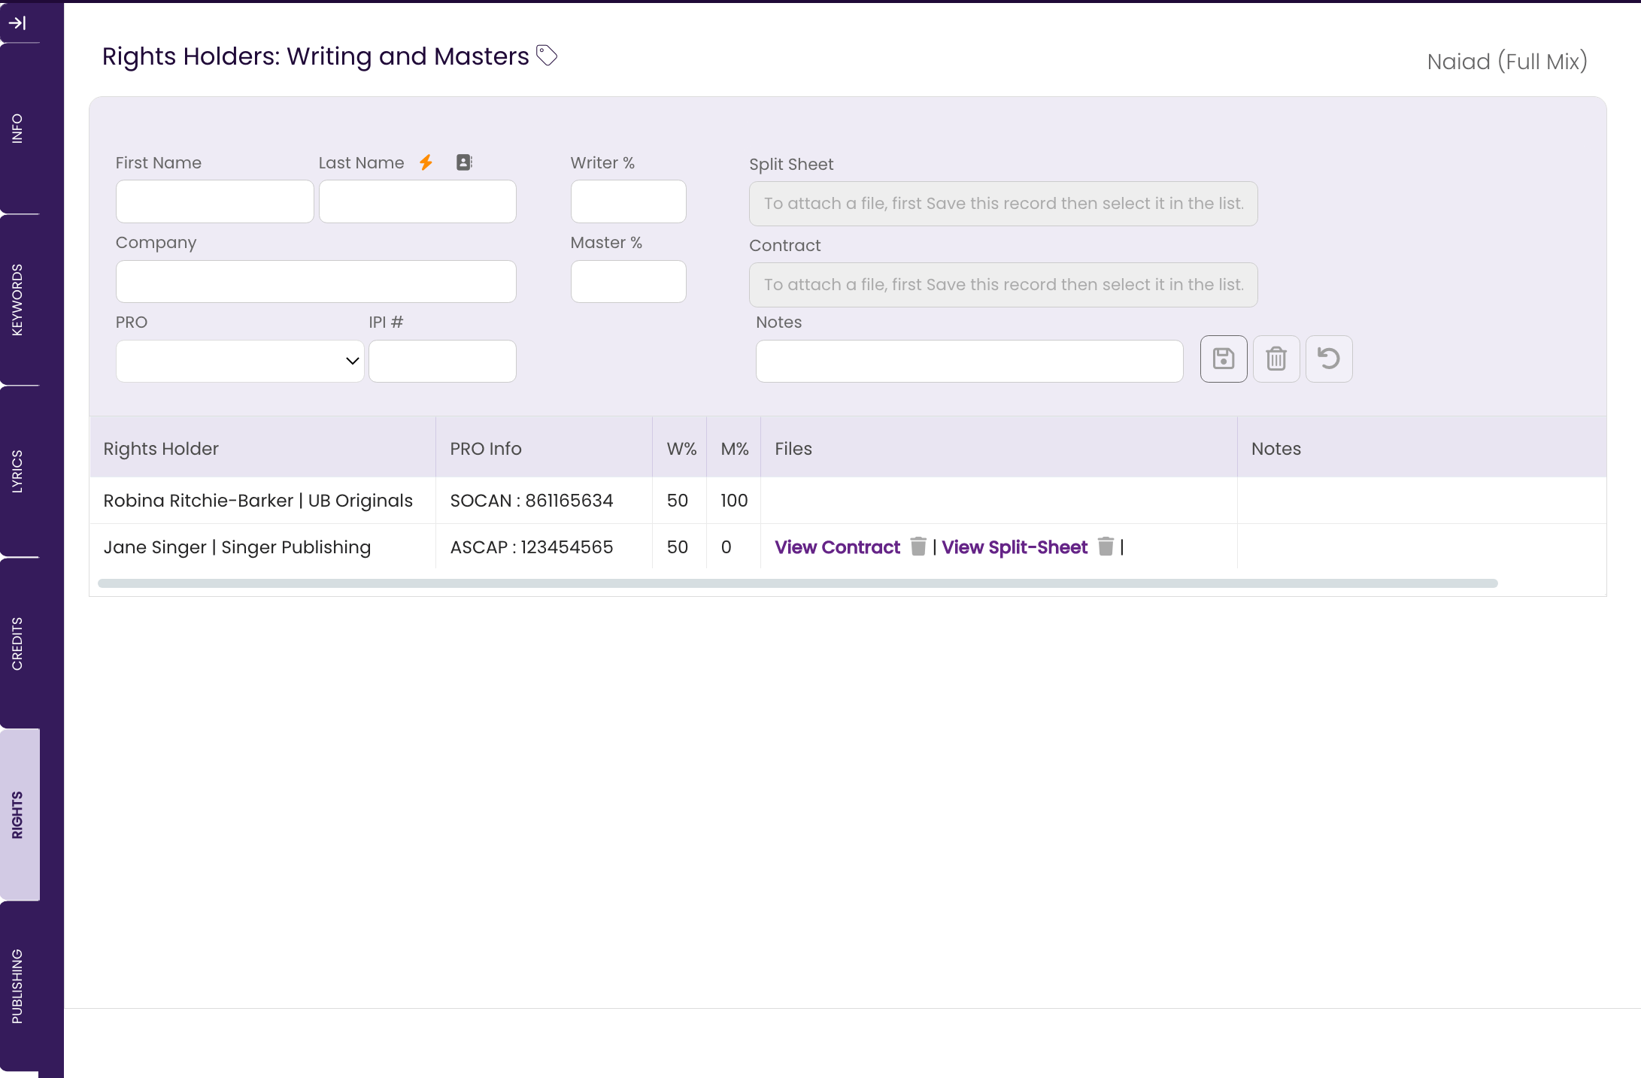
Task: Open the contacts address book icon
Action: coord(464,162)
